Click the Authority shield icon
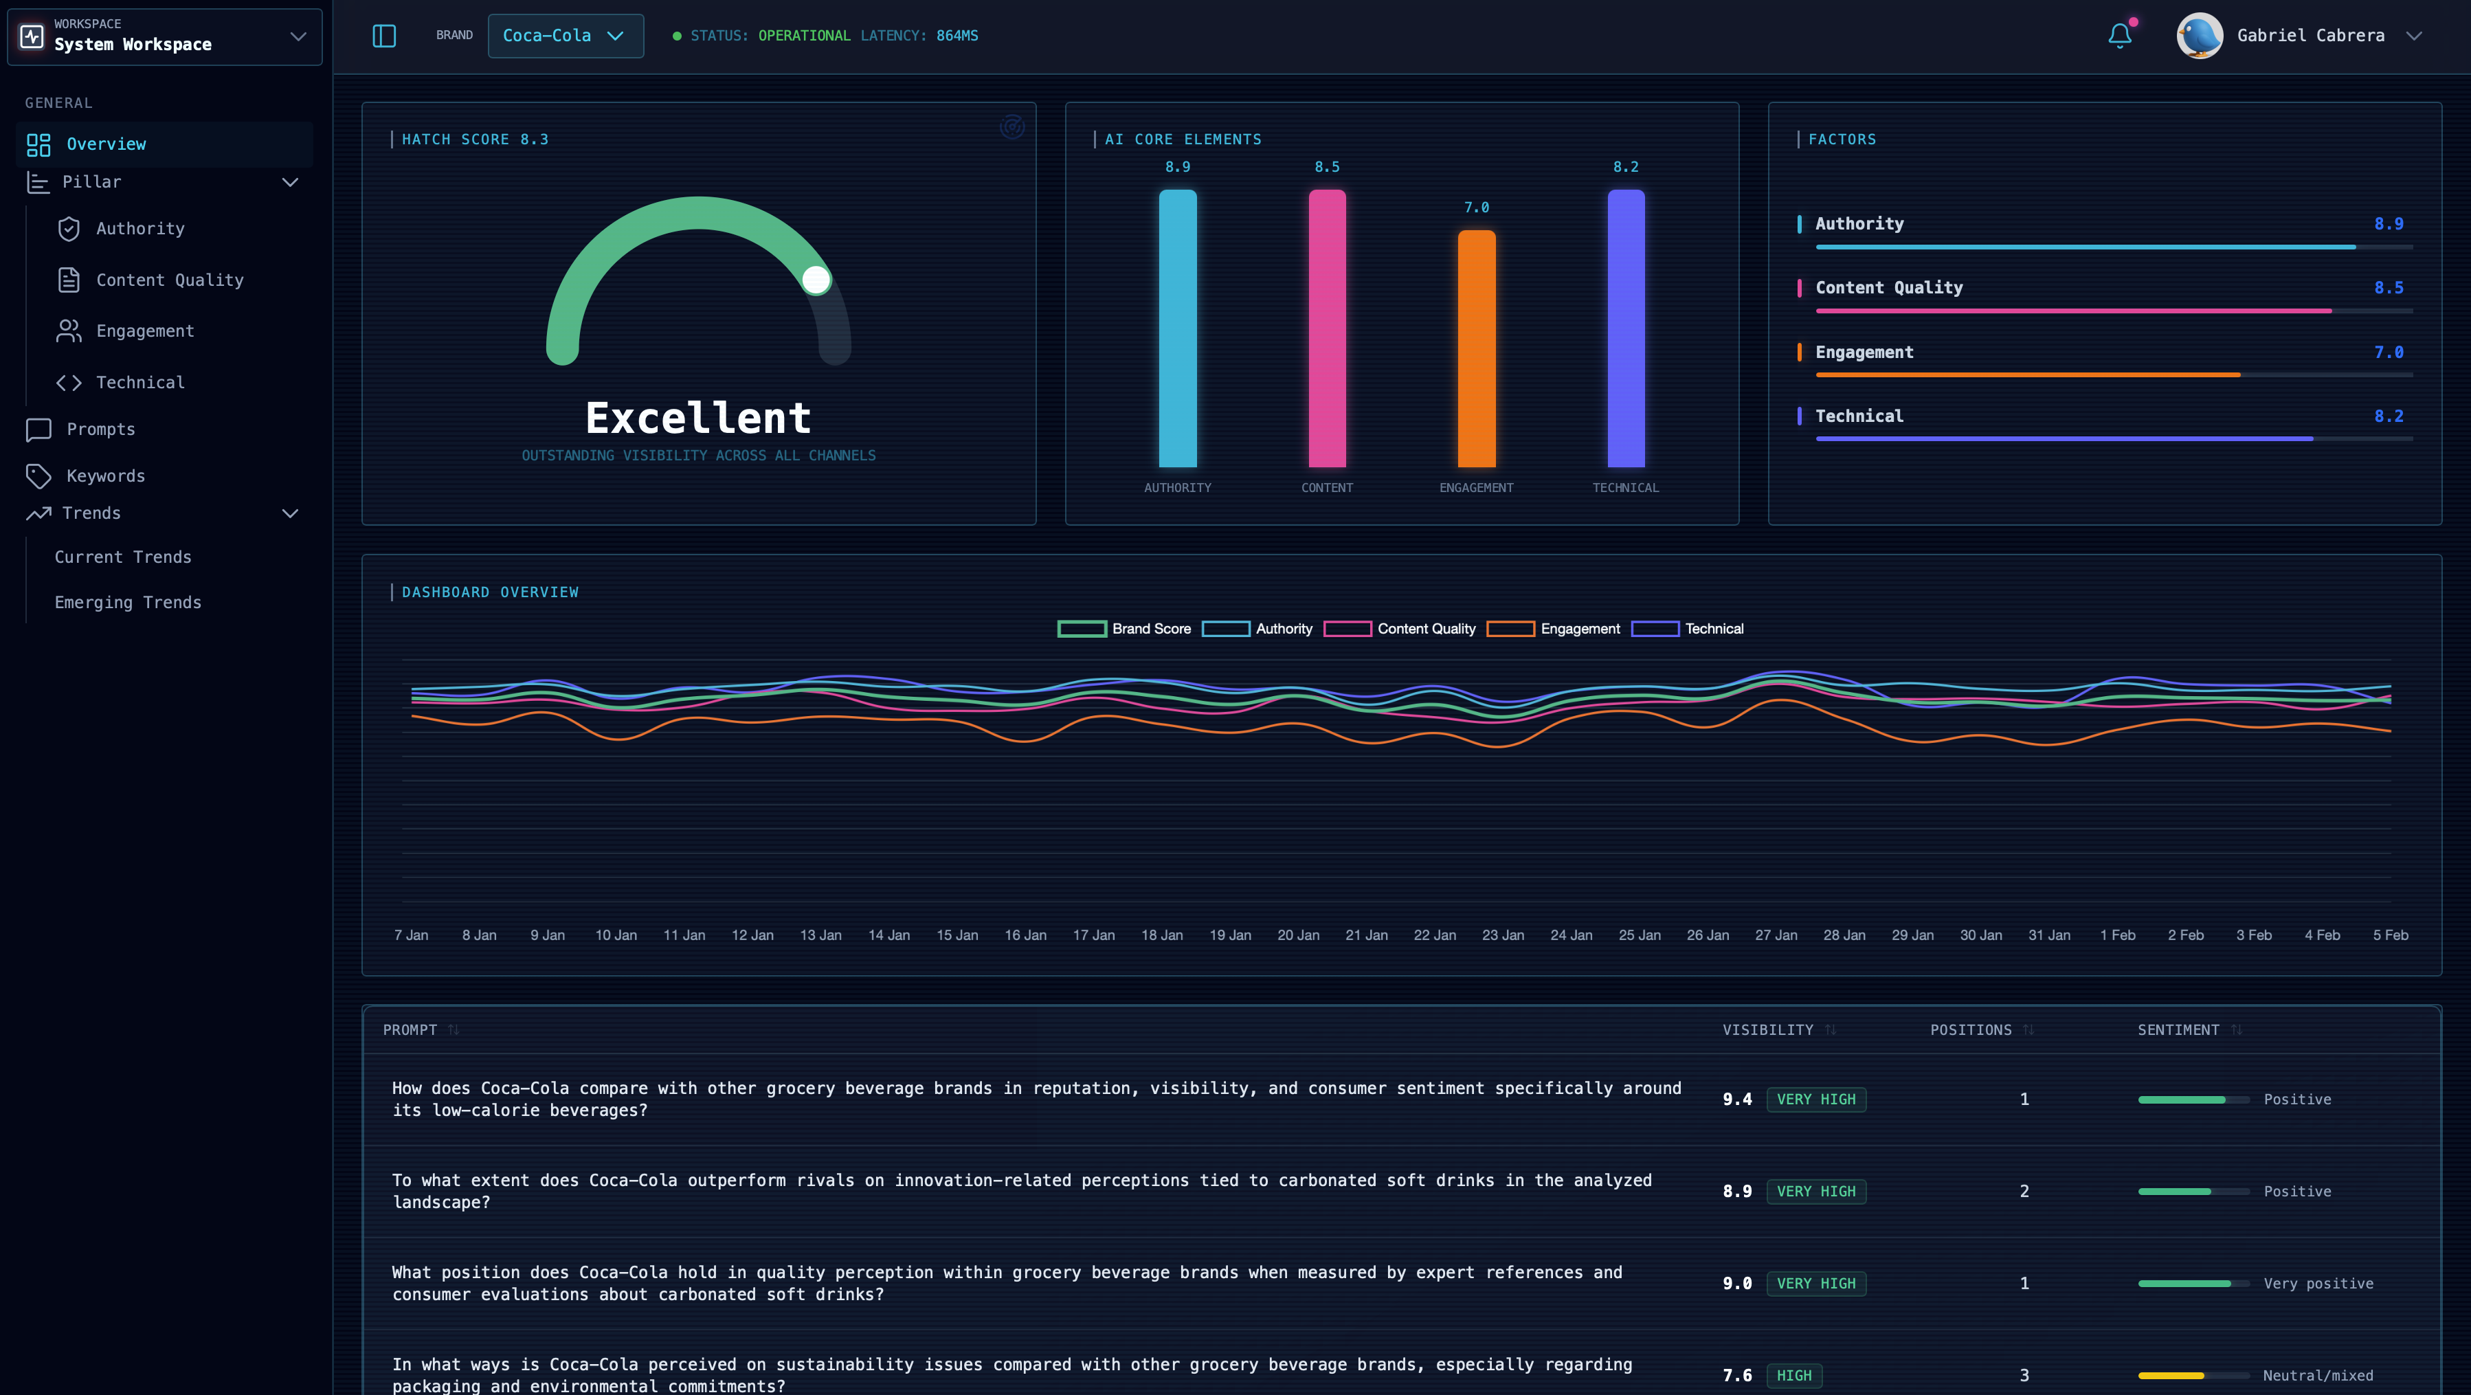This screenshot has height=1395, width=2471. click(x=69, y=228)
